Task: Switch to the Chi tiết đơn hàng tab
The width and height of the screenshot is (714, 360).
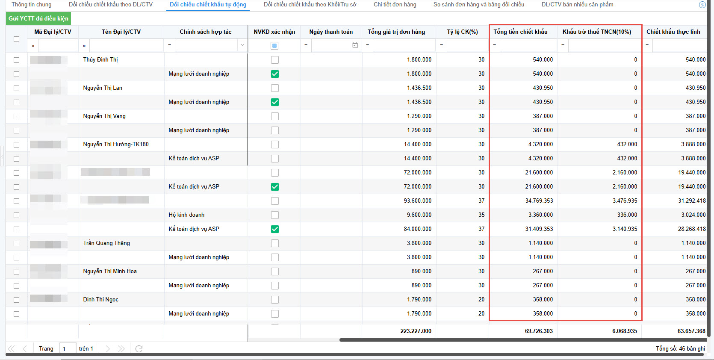Action: click(395, 5)
